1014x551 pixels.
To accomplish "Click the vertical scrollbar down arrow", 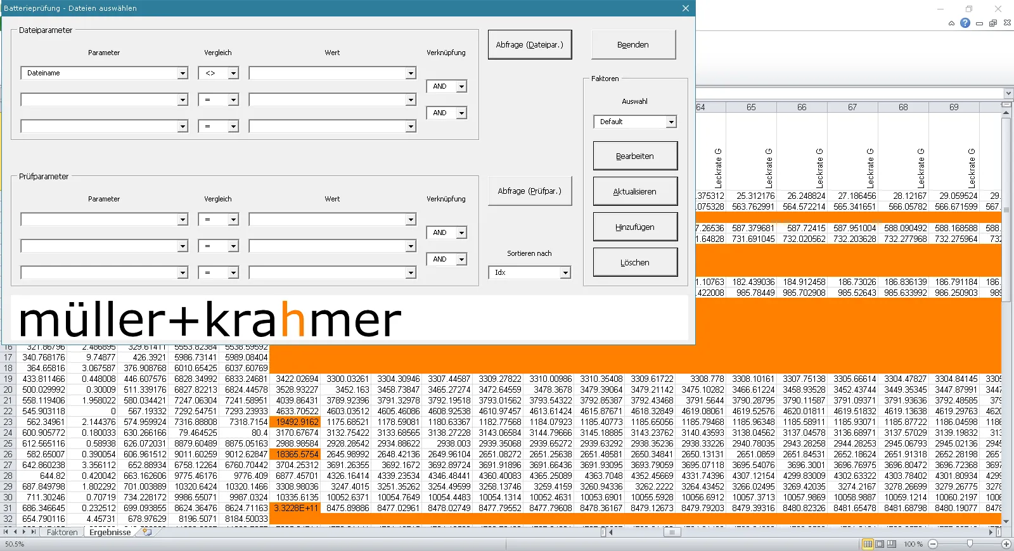I will [x=1006, y=522].
